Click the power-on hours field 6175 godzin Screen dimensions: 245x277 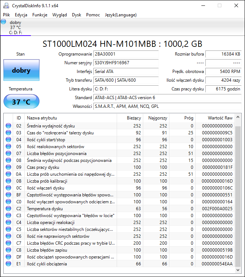point(224,89)
